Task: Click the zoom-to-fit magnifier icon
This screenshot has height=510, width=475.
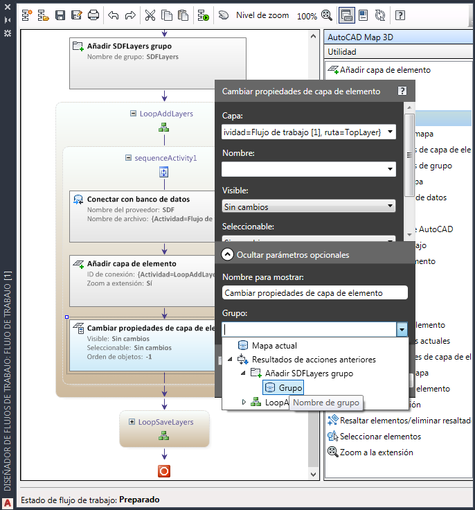Action: click(326, 15)
